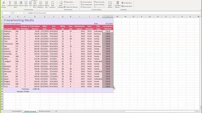Open the Revenue Summary sheet tab
The image size is (202, 113).
(45, 111)
